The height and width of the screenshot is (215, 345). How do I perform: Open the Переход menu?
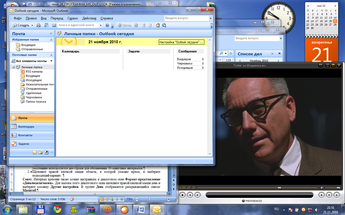pos(57,18)
